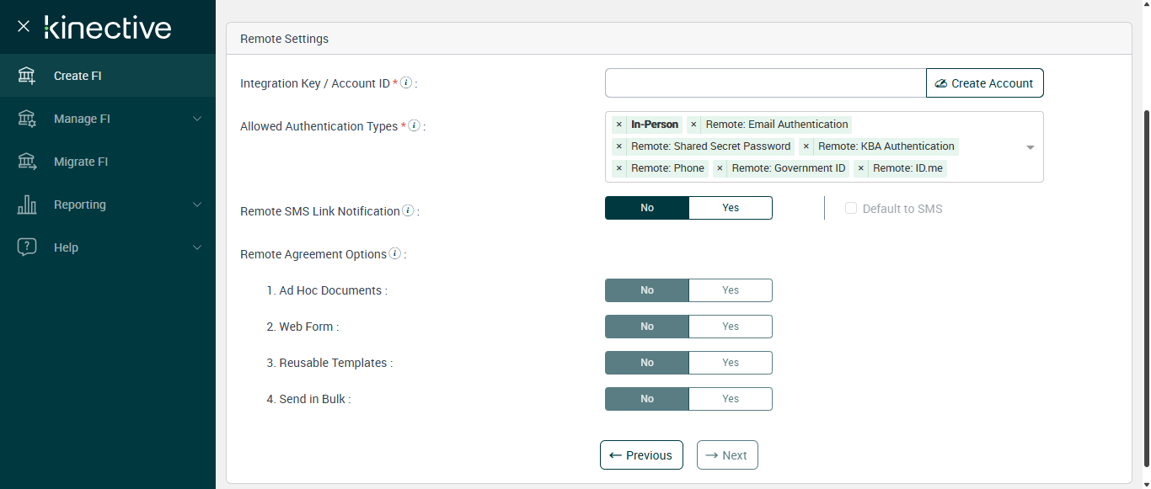
Task: Expand the Reporting submenu chevron
Action: (197, 205)
